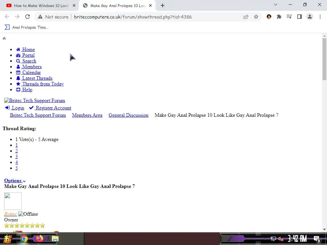Launch Firefox from the taskbar
Screen dimensions: 327x245
point(39,238)
